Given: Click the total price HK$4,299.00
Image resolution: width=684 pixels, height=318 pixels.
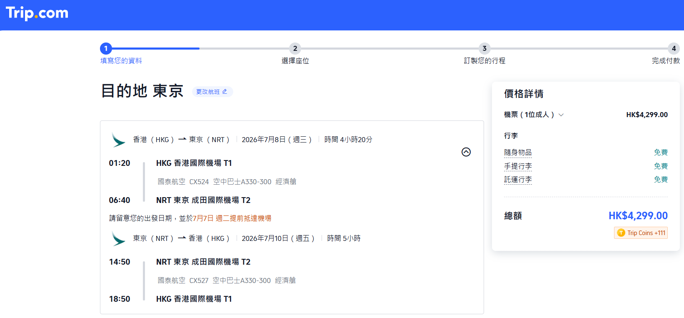Looking at the screenshot, I should coord(638,216).
